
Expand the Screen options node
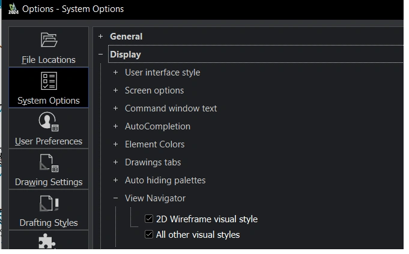(x=115, y=90)
